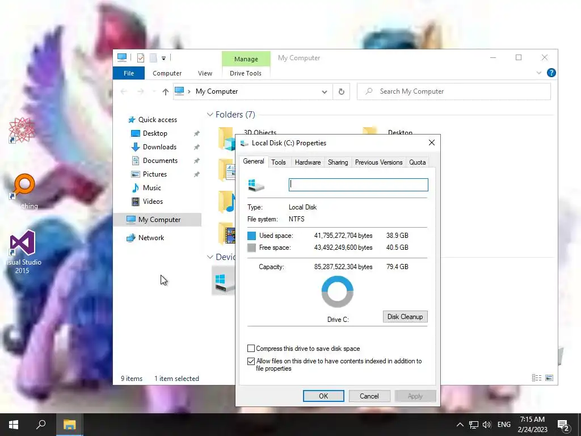
Task: Open the File menu in Explorer
Action: click(x=129, y=73)
